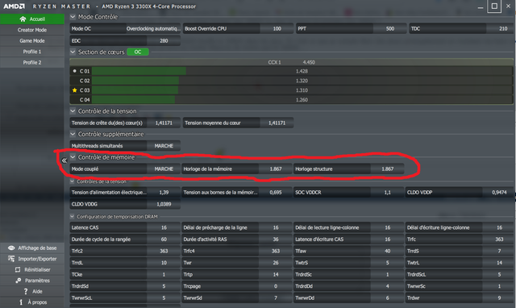Click Tension moyenne du cœur value
The image size is (516, 308).
(x=277, y=123)
